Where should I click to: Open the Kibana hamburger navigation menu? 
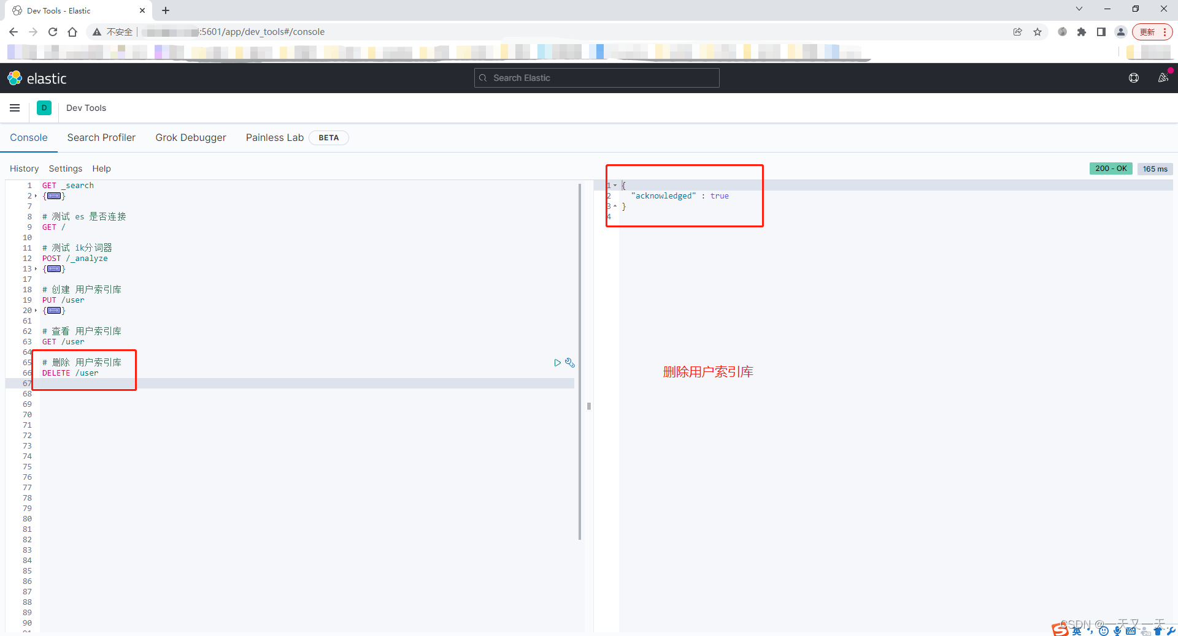pyautogui.click(x=15, y=108)
